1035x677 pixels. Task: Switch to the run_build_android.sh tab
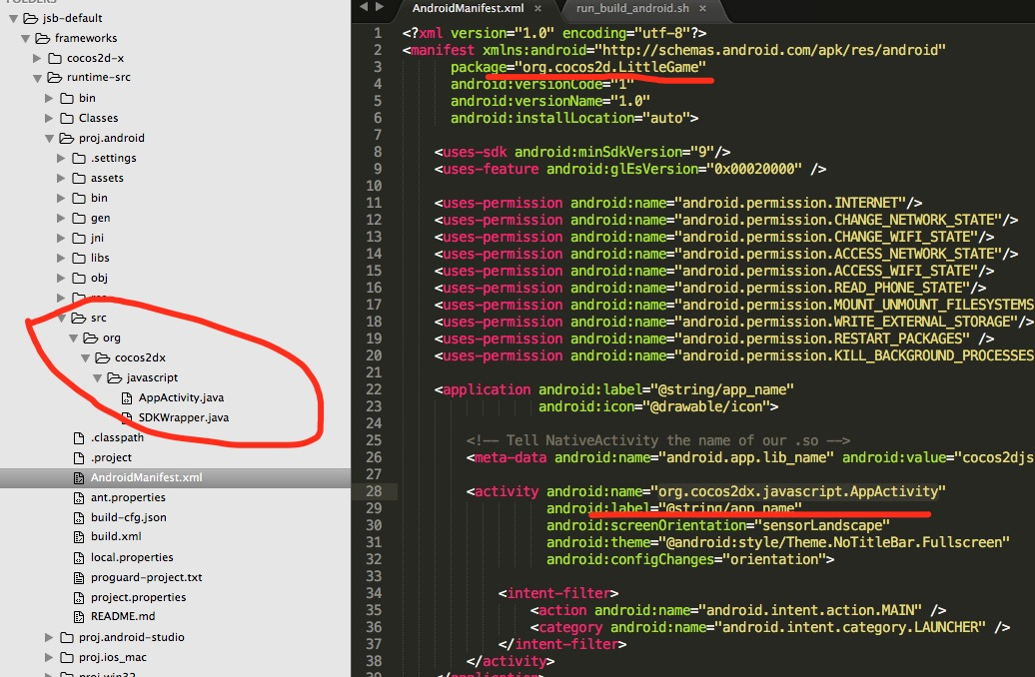coord(632,9)
